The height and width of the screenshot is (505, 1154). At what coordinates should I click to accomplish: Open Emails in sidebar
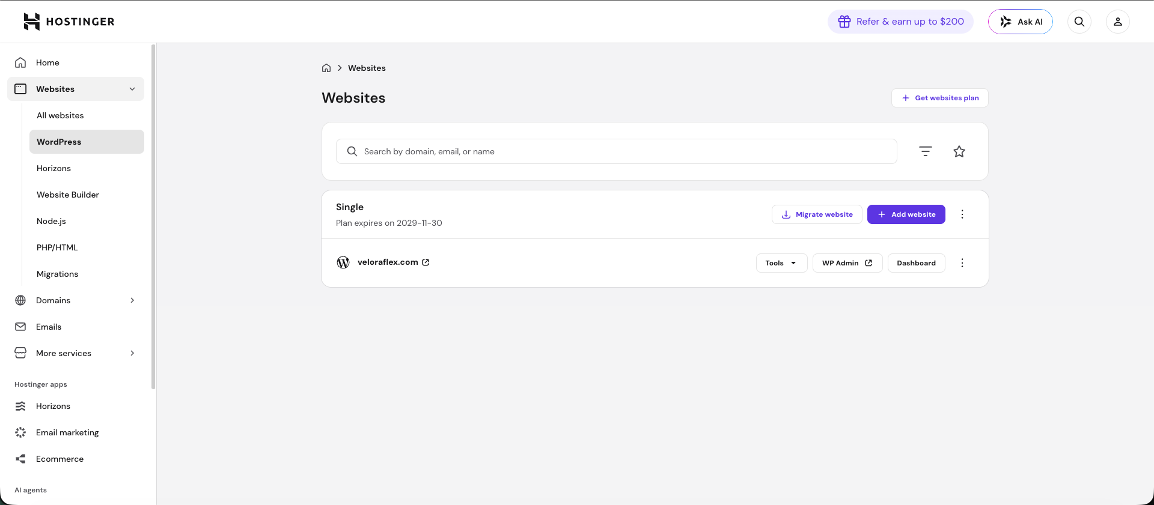pos(76,327)
